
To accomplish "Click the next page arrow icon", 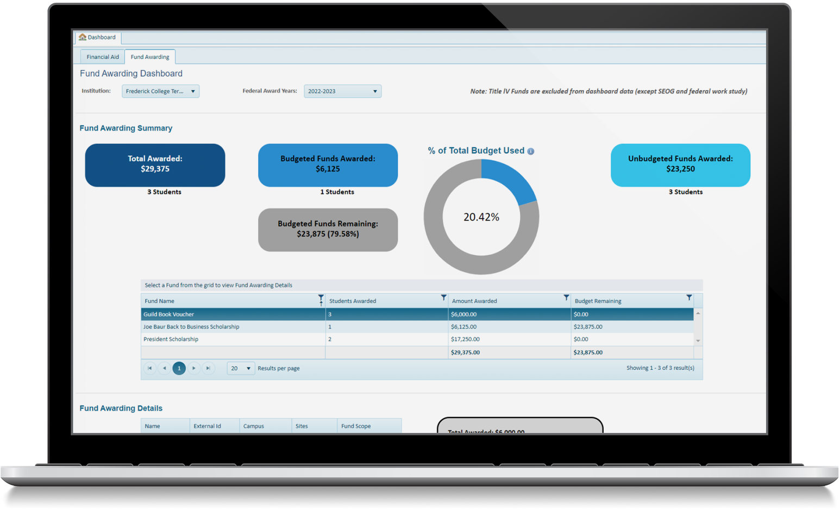I will click(194, 368).
